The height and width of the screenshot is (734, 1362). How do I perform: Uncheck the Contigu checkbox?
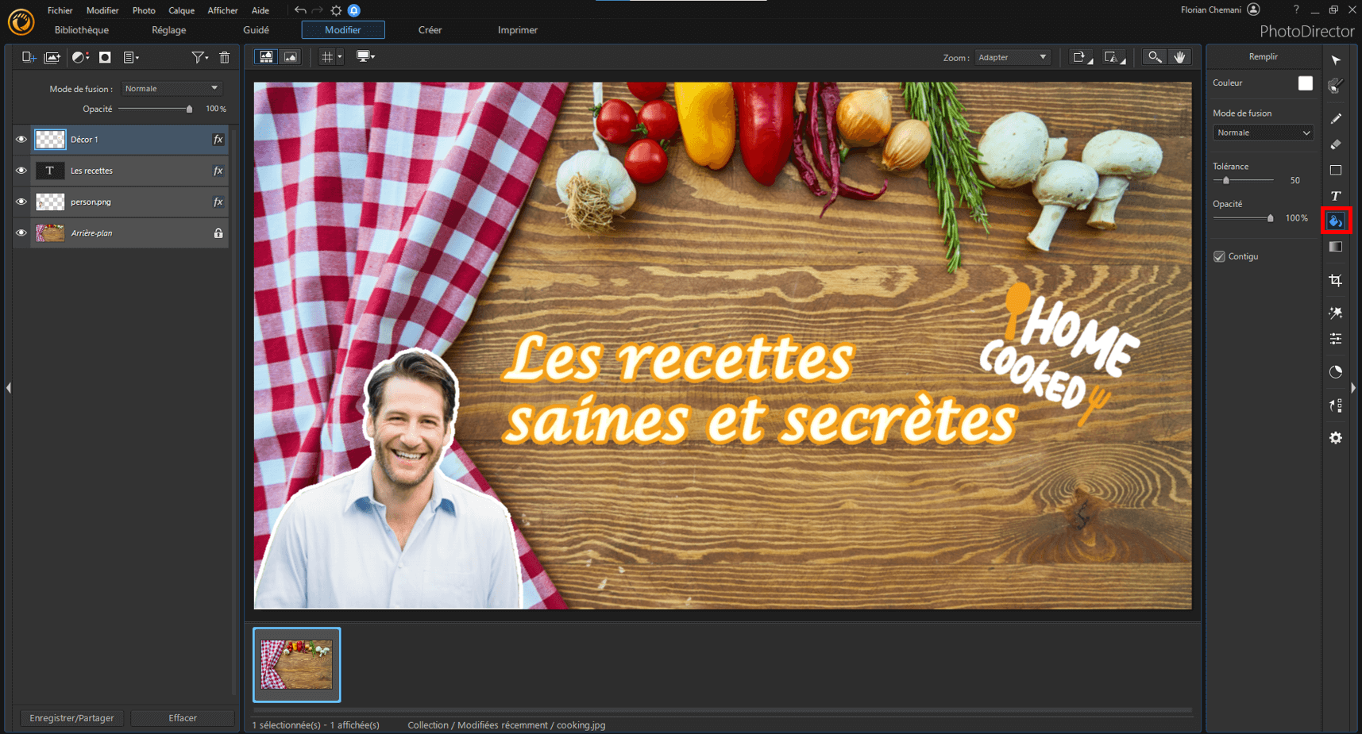pos(1220,256)
